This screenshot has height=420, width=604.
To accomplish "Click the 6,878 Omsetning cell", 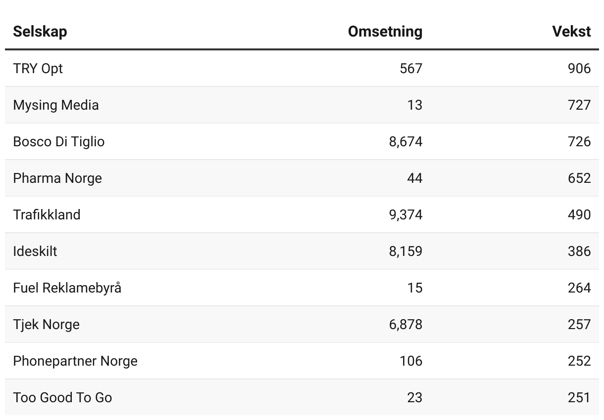I will click(405, 324).
